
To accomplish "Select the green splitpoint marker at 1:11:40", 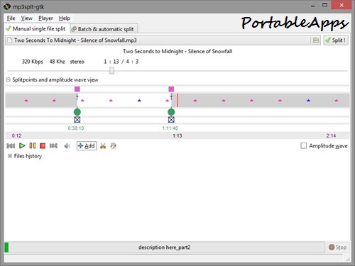I will 171,112.
